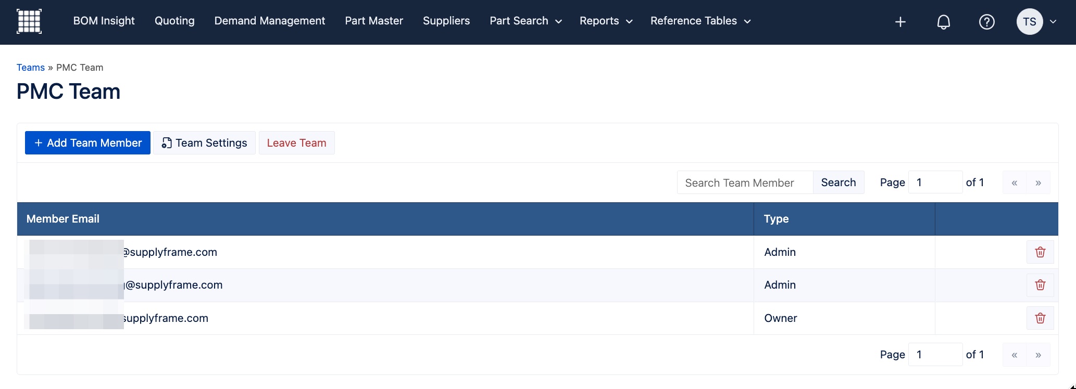Screen dimensions: 1076x389
Task: Open the Part Search dropdown menu
Action: [526, 21]
